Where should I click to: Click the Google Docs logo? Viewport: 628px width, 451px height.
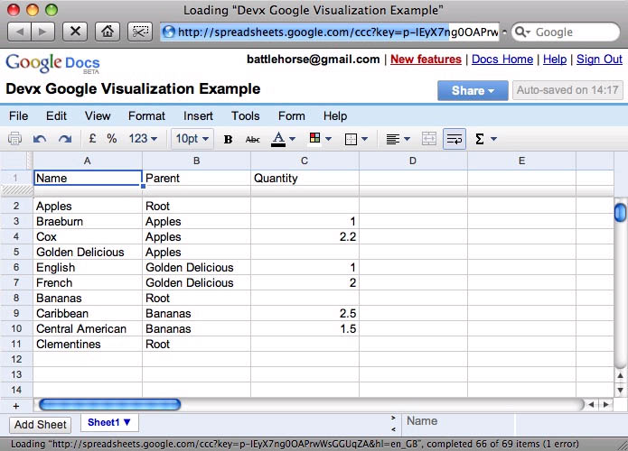click(x=52, y=63)
